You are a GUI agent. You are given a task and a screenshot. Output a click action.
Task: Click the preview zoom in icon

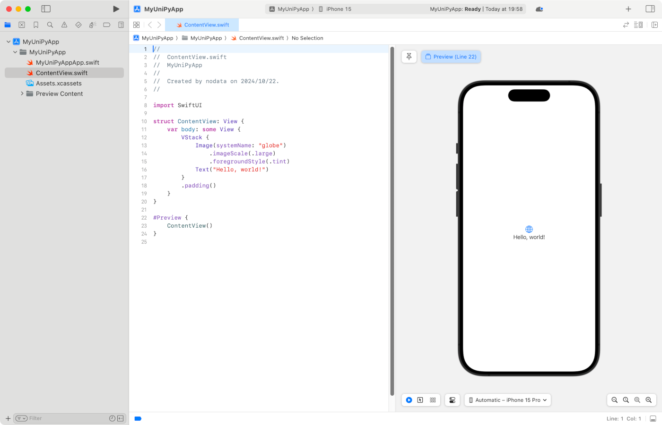point(648,400)
